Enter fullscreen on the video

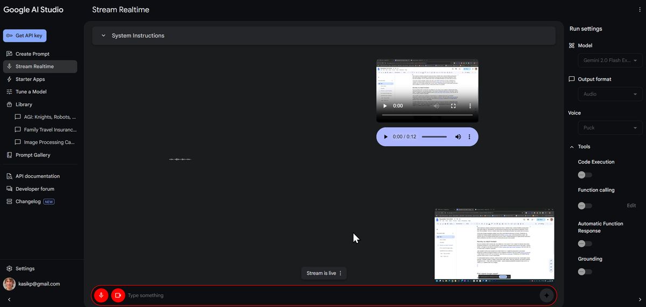click(x=453, y=106)
